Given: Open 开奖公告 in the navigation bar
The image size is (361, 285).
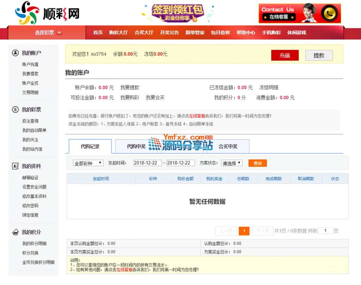Looking at the screenshot, I should click(169, 32).
